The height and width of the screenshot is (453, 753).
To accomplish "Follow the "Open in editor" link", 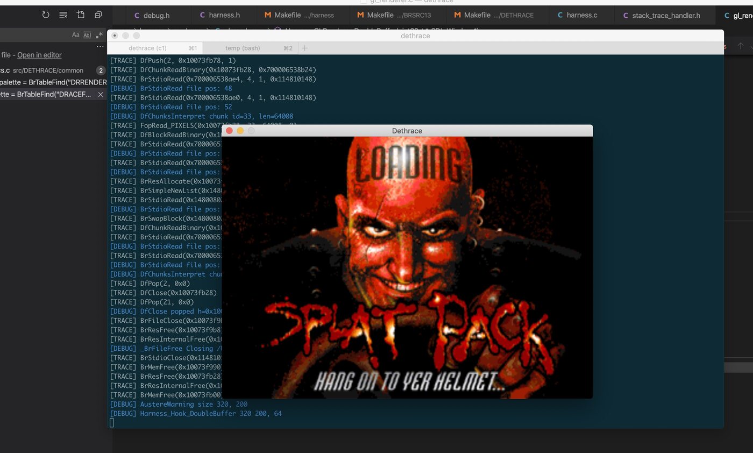I will [x=39, y=55].
